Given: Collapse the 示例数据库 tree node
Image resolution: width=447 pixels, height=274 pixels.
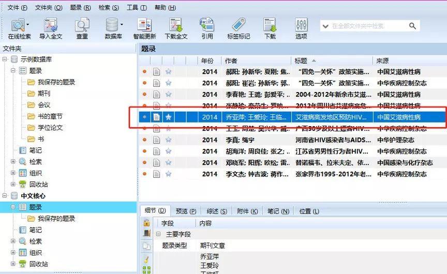Looking at the screenshot, I should 5,59.
